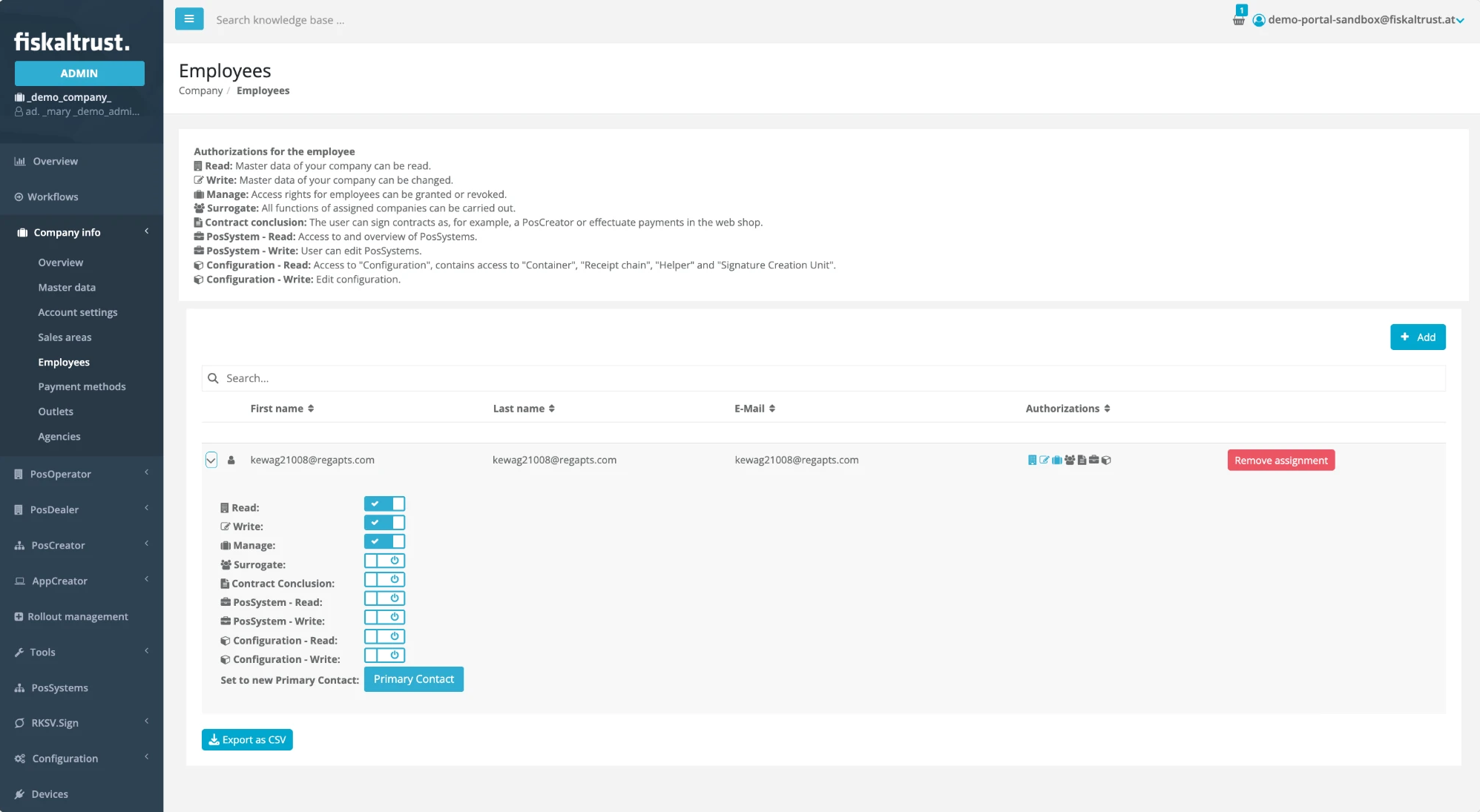Enable the Configuration - Read toggle
The width and height of the screenshot is (1480, 812).
tap(384, 637)
